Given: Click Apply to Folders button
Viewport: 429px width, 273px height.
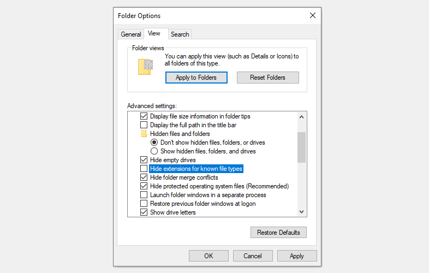Looking at the screenshot, I should pos(196,78).
